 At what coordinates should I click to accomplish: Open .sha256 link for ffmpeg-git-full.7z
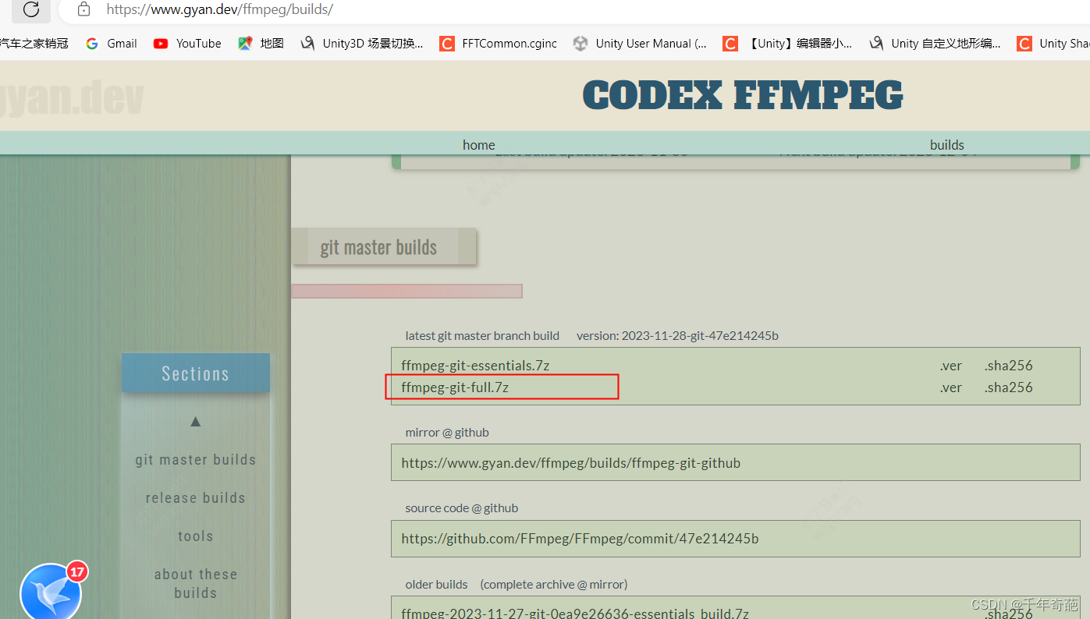pyautogui.click(x=1008, y=387)
